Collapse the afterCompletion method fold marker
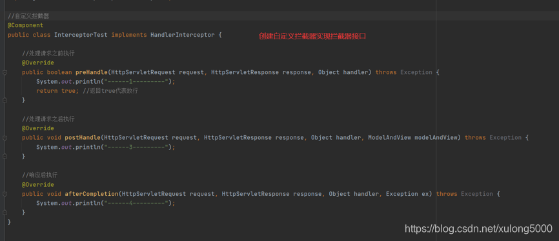Screen dimensions: 559x241 click(x=5, y=194)
